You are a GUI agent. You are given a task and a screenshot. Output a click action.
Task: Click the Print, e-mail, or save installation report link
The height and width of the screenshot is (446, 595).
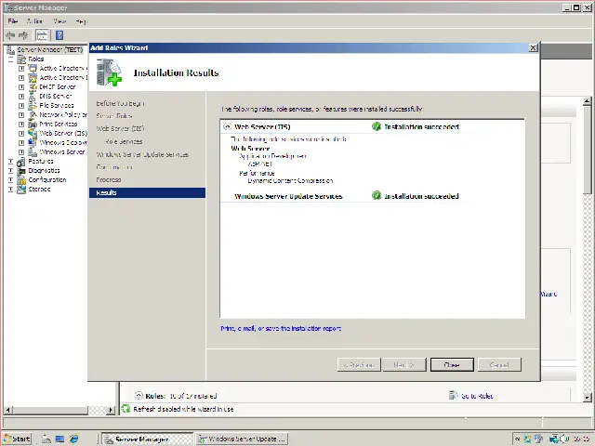click(281, 328)
